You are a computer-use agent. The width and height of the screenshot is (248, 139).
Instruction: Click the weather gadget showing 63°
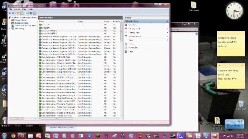(x=234, y=124)
